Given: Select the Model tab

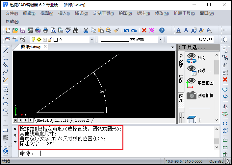Looking at the screenshot, I should [x=43, y=120].
